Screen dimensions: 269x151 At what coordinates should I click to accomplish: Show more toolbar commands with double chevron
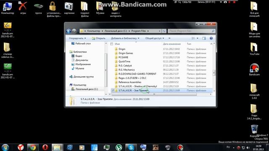pyautogui.click(x=169, y=38)
